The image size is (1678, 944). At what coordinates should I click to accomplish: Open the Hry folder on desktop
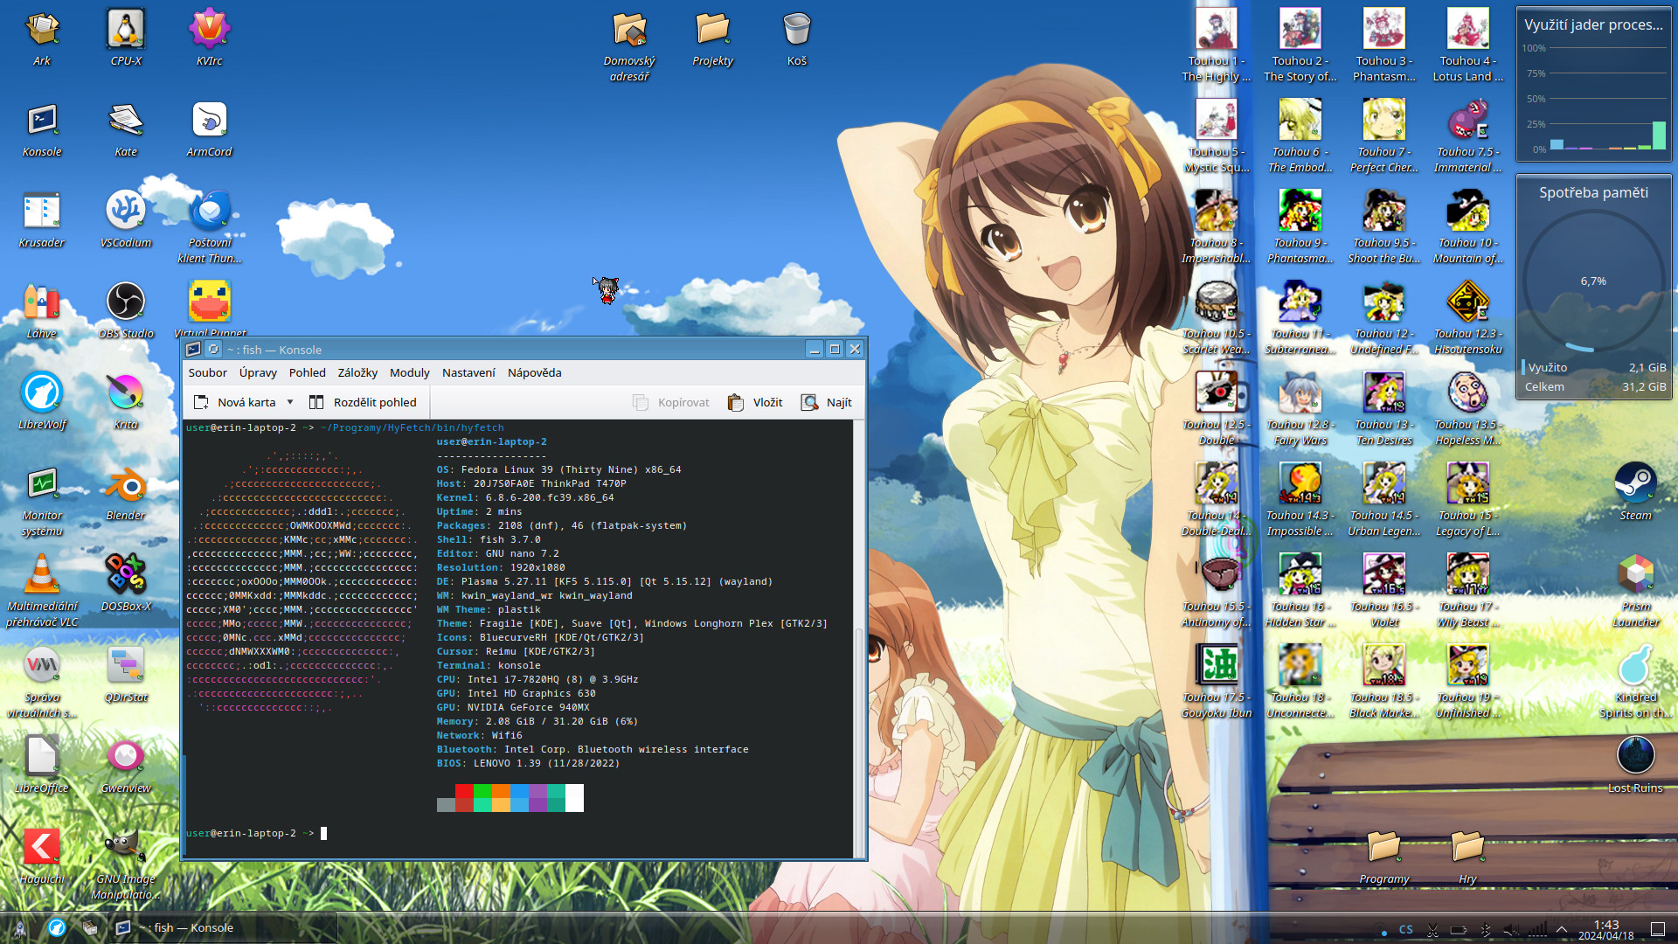(1467, 857)
